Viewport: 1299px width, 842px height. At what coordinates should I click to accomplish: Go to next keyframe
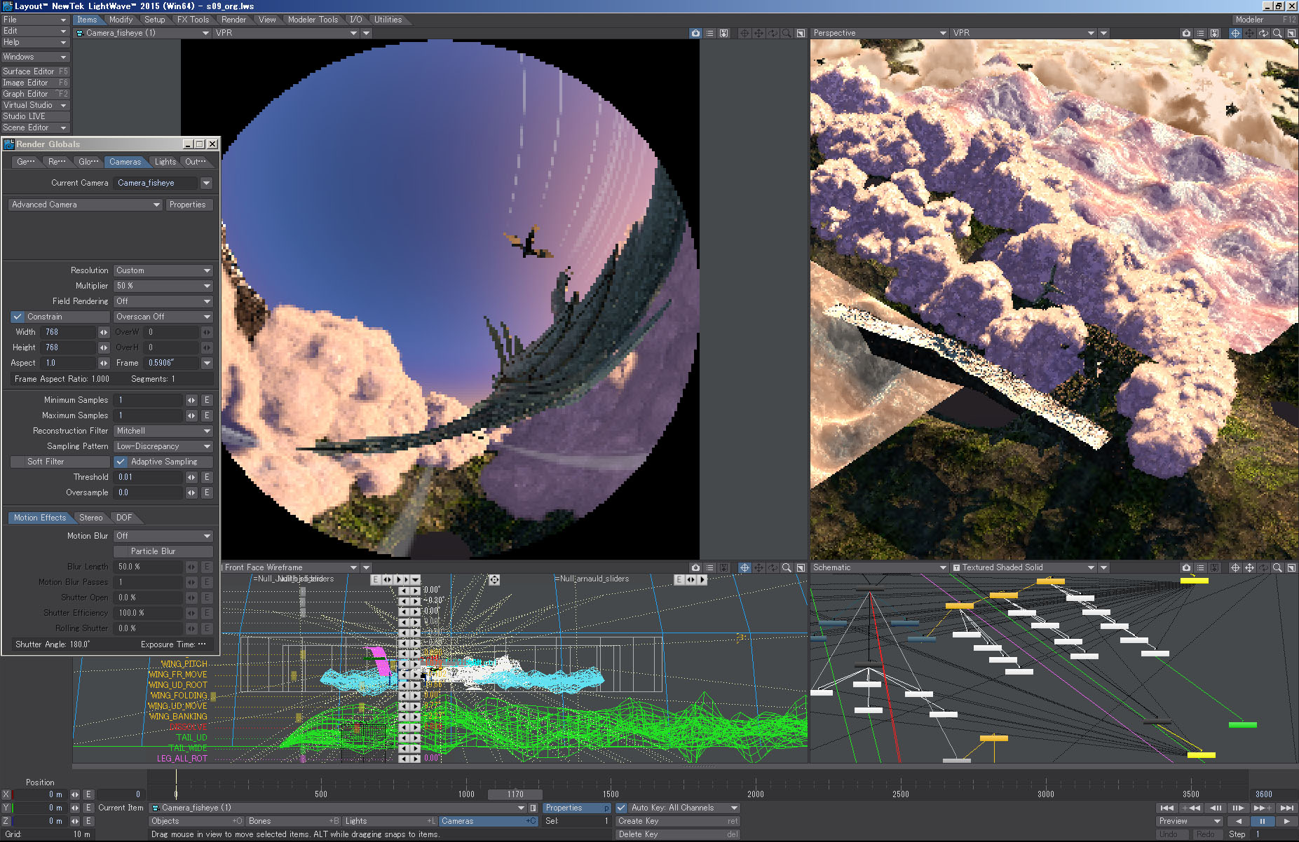[x=1263, y=808]
